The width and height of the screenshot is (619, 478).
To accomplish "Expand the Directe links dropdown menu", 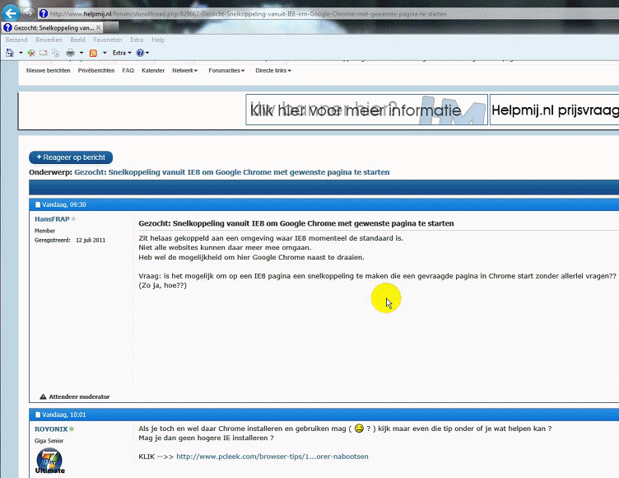I will 273,70.
